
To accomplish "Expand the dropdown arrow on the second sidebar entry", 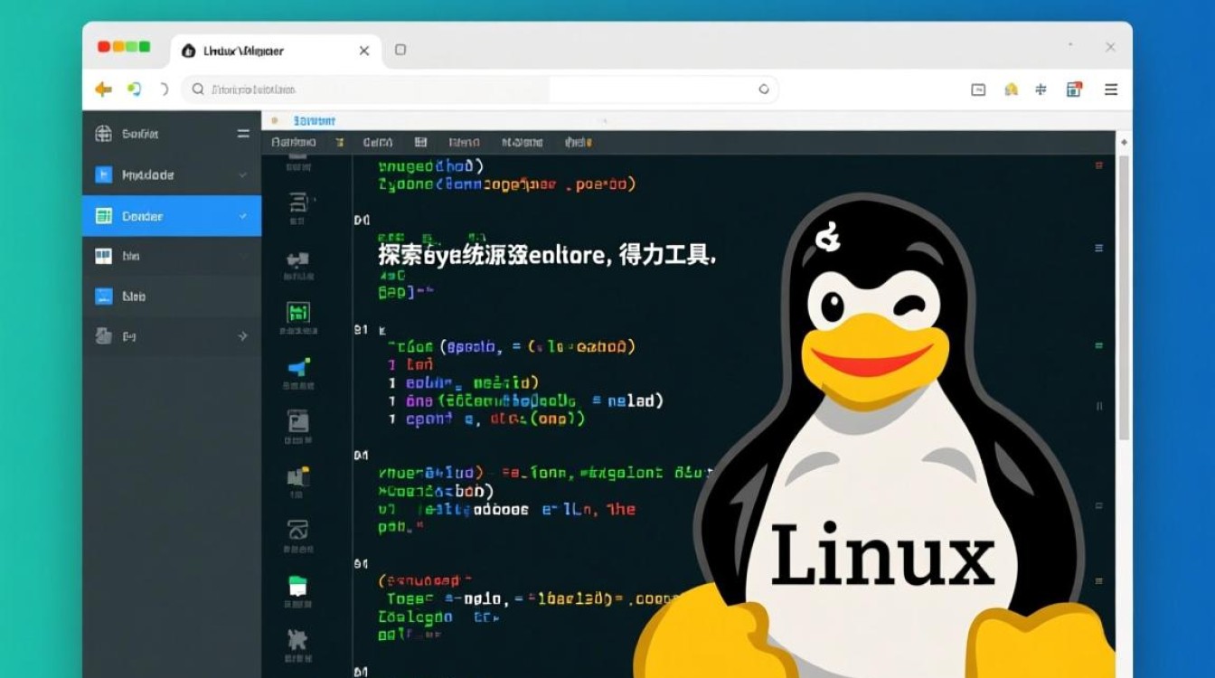I will pyautogui.click(x=241, y=174).
